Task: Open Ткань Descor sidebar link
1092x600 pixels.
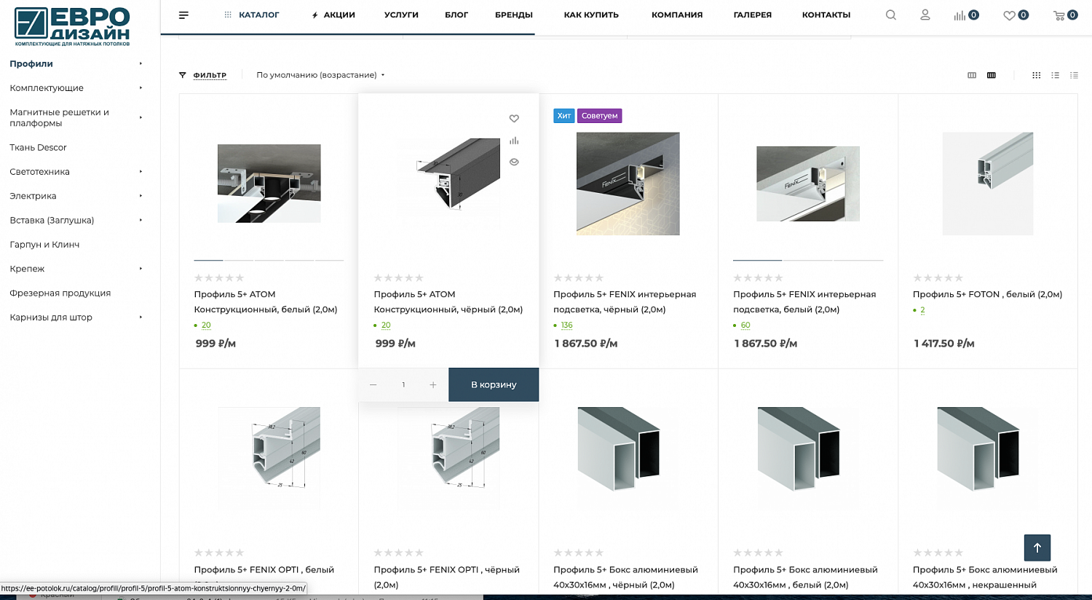Action: (x=38, y=148)
